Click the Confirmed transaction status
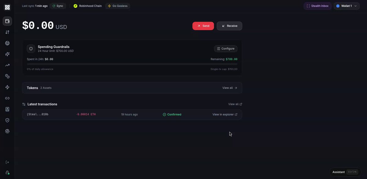This screenshot has height=179, width=367. pos(172,114)
